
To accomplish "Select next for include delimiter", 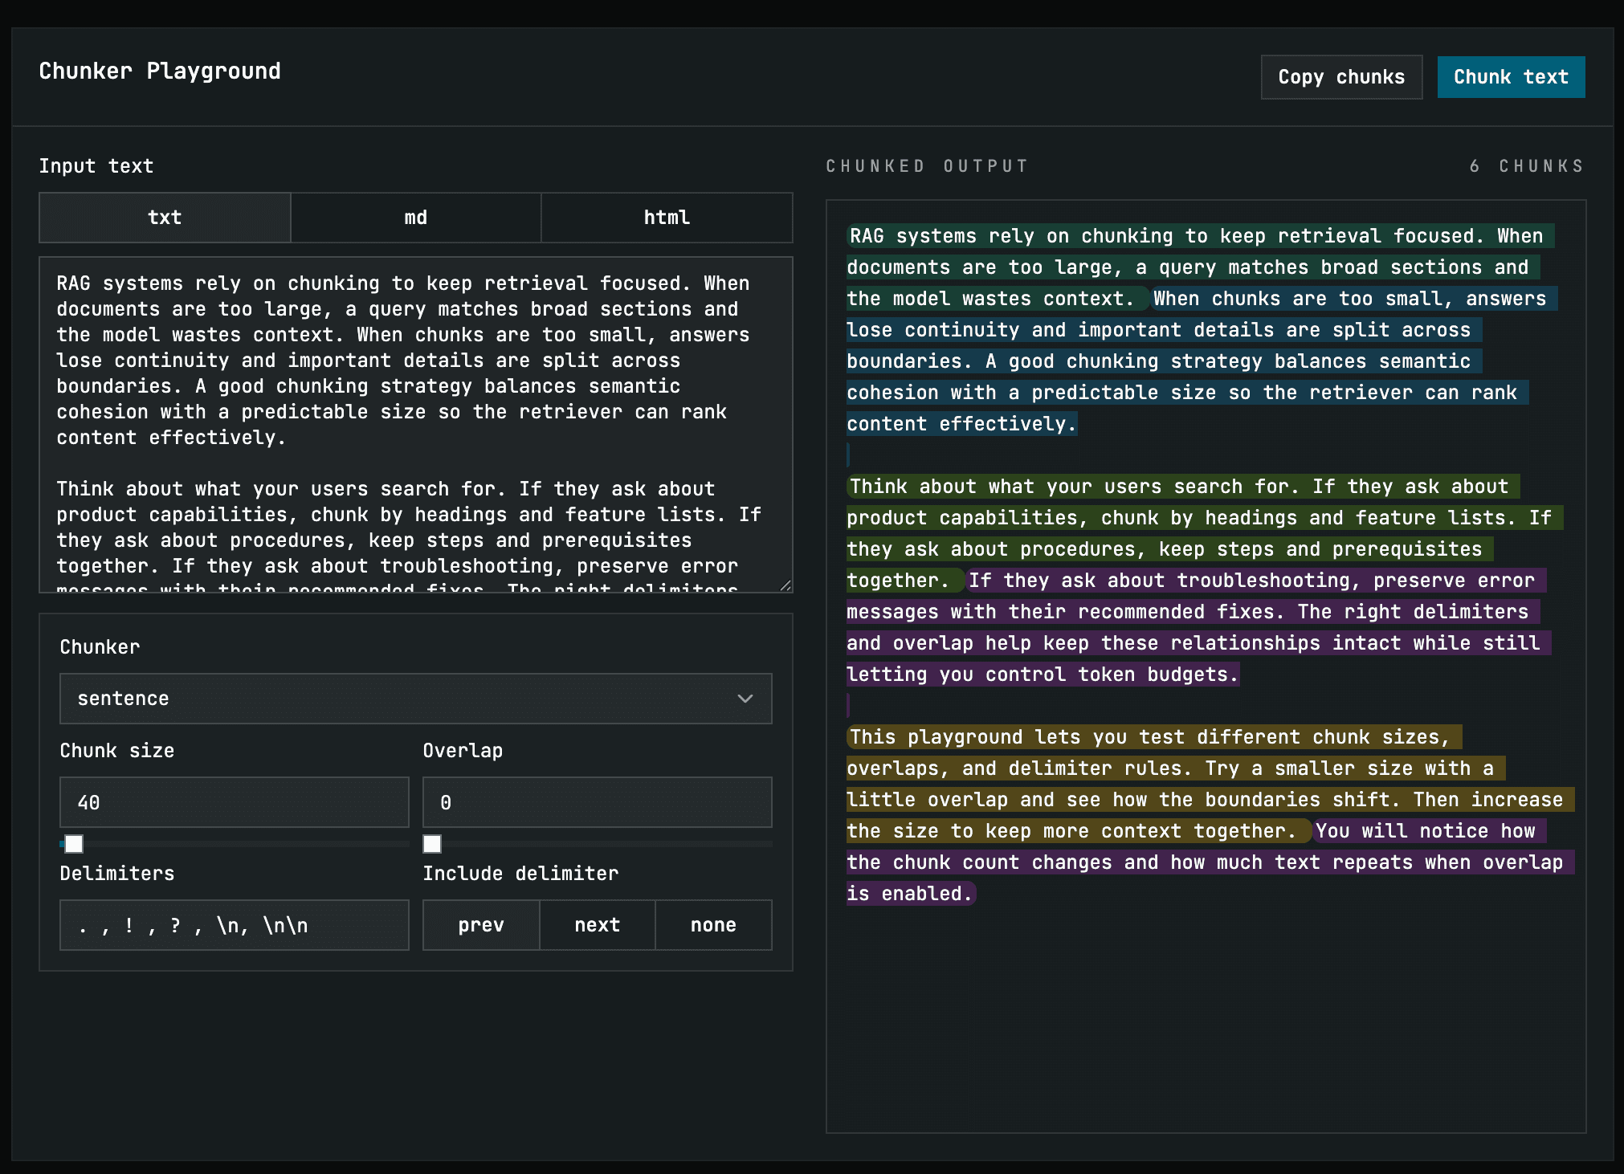I will coord(596,924).
